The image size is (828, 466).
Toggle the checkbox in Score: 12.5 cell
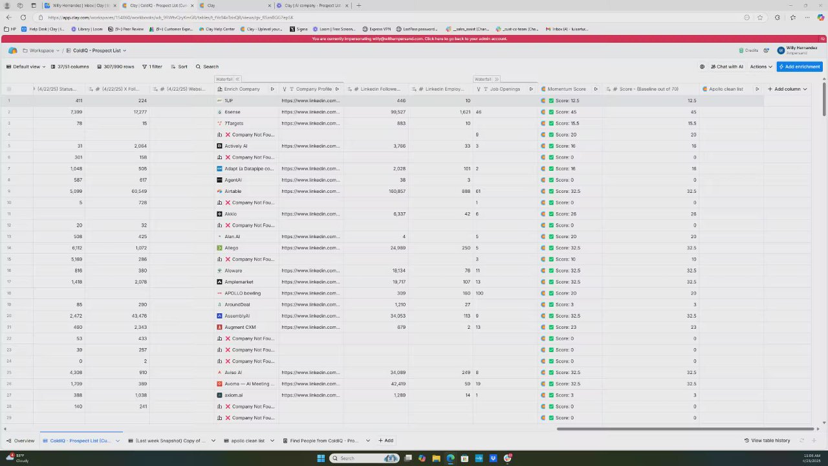551,101
